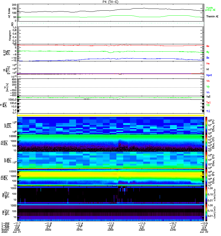Pick the blue Npot legend label
Image resolution: width=221 pixels, height=236 pixels.
pyautogui.click(x=209, y=75)
